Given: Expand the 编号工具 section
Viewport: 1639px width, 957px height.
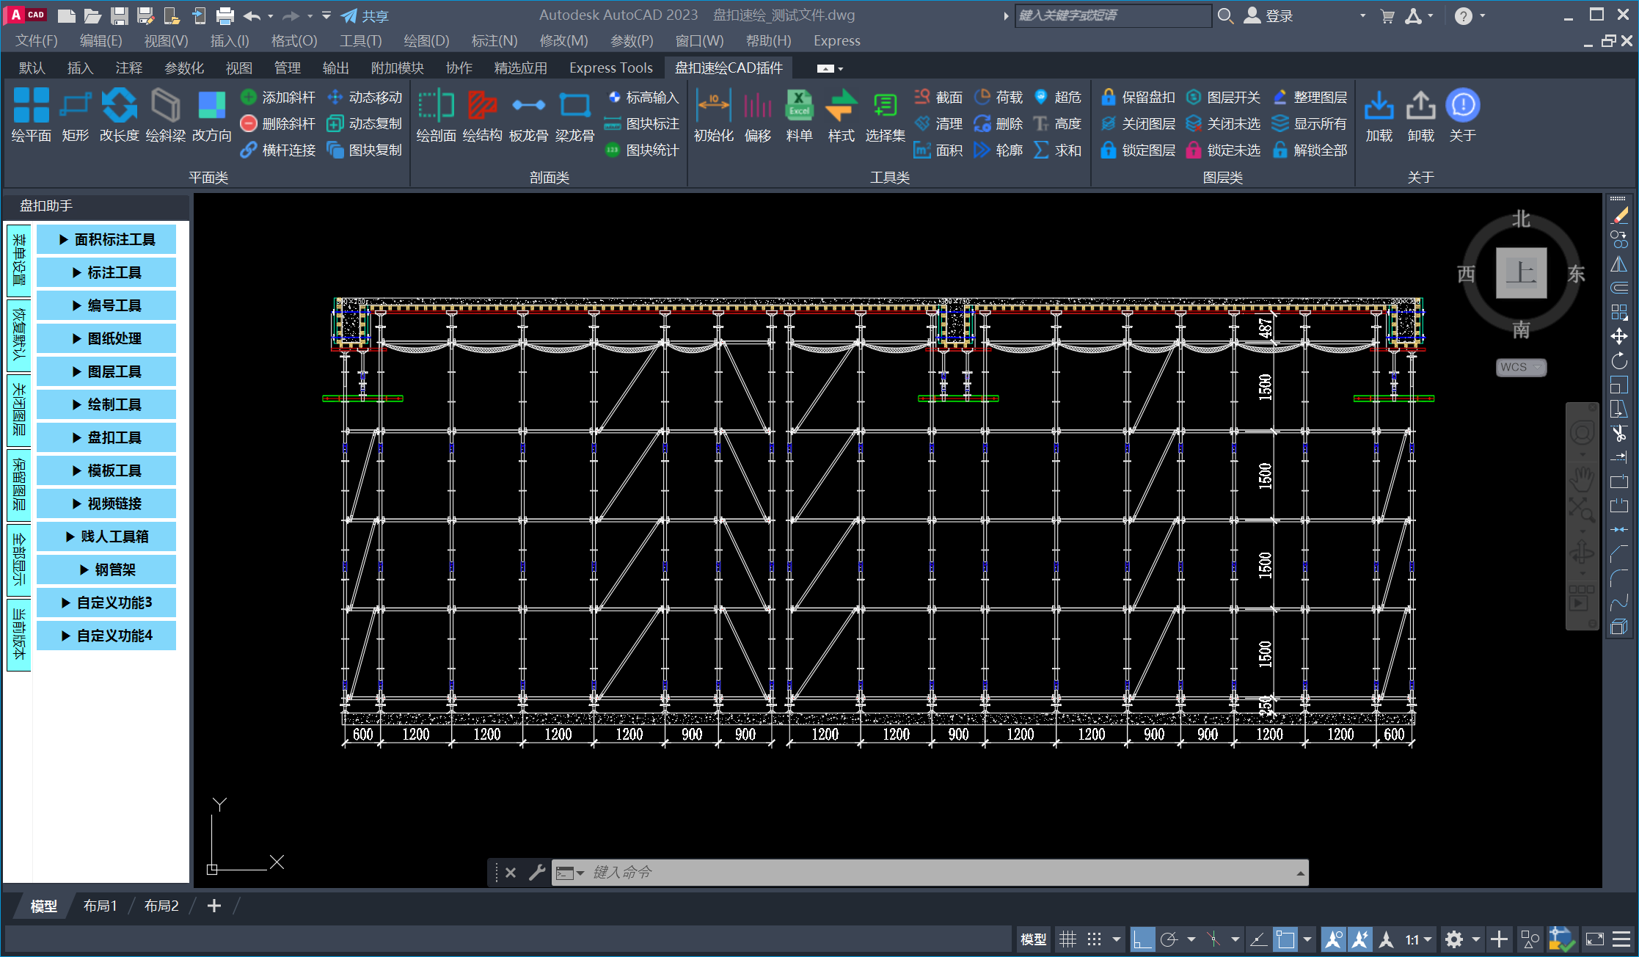Looking at the screenshot, I should tap(106, 305).
